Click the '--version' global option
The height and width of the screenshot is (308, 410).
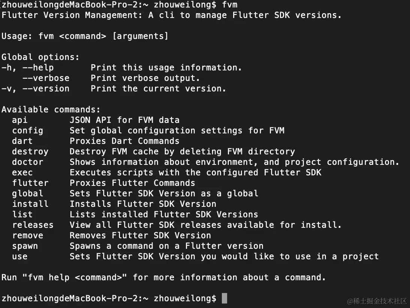click(46, 89)
